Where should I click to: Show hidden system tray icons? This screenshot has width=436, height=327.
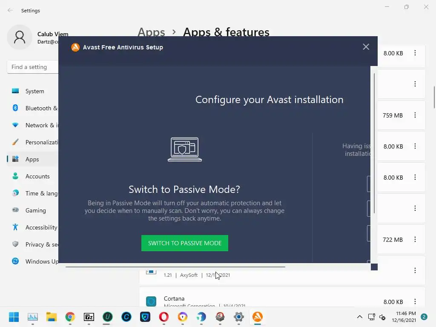coord(359,317)
